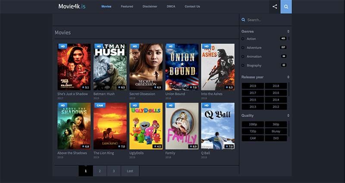This screenshot has height=183, width=345.
Task: Open Q Ball poster
Action: click(x=218, y=126)
